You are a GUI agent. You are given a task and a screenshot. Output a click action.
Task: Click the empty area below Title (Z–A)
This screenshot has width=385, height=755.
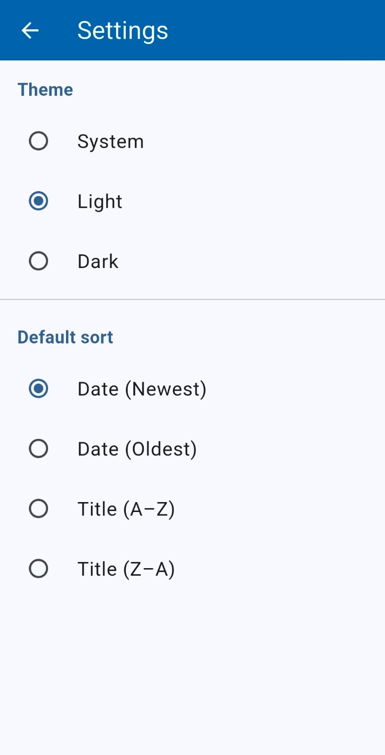coord(192,670)
